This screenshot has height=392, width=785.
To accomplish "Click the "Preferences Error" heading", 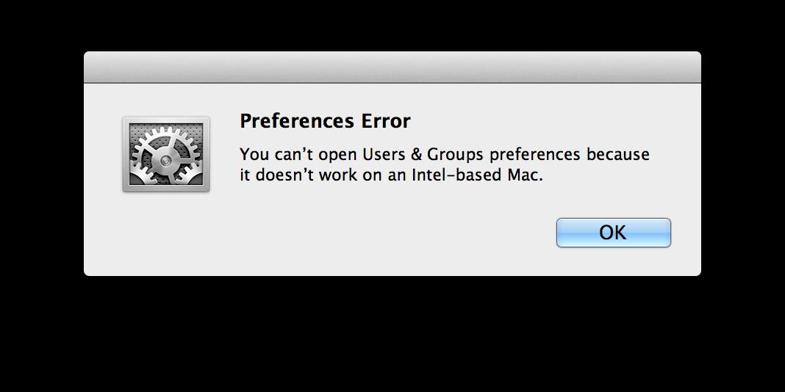I will [x=325, y=121].
